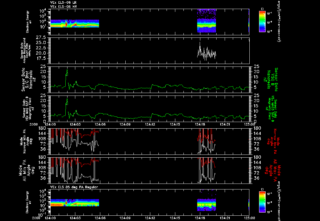Select the 'All Min PA Angle' axis label
Viewport: 320px width, 221px height.
tap(26, 170)
